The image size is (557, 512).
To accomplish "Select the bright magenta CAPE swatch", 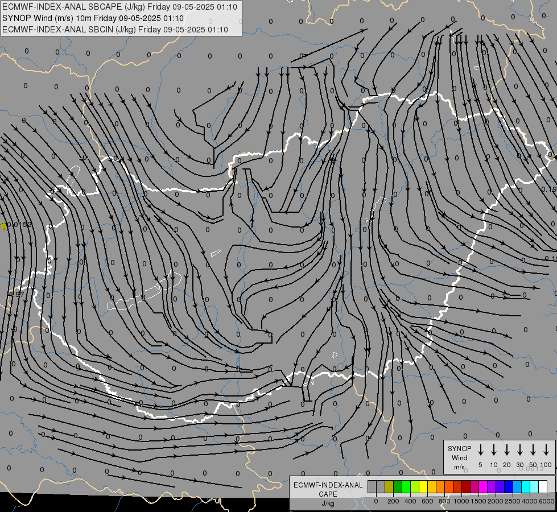I will click(483, 487).
